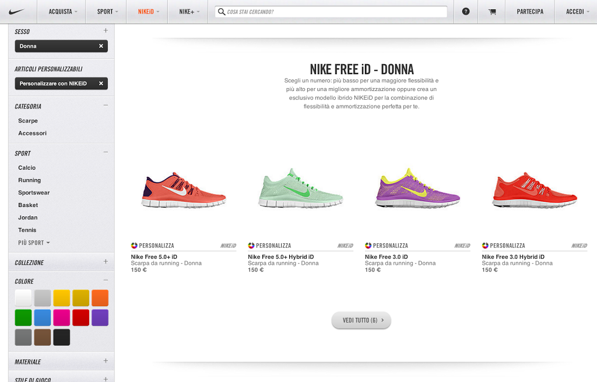The width and height of the screenshot is (597, 382).
Task: Open the orange Nike Free 5.0+ iD shoe image
Action: click(184, 190)
